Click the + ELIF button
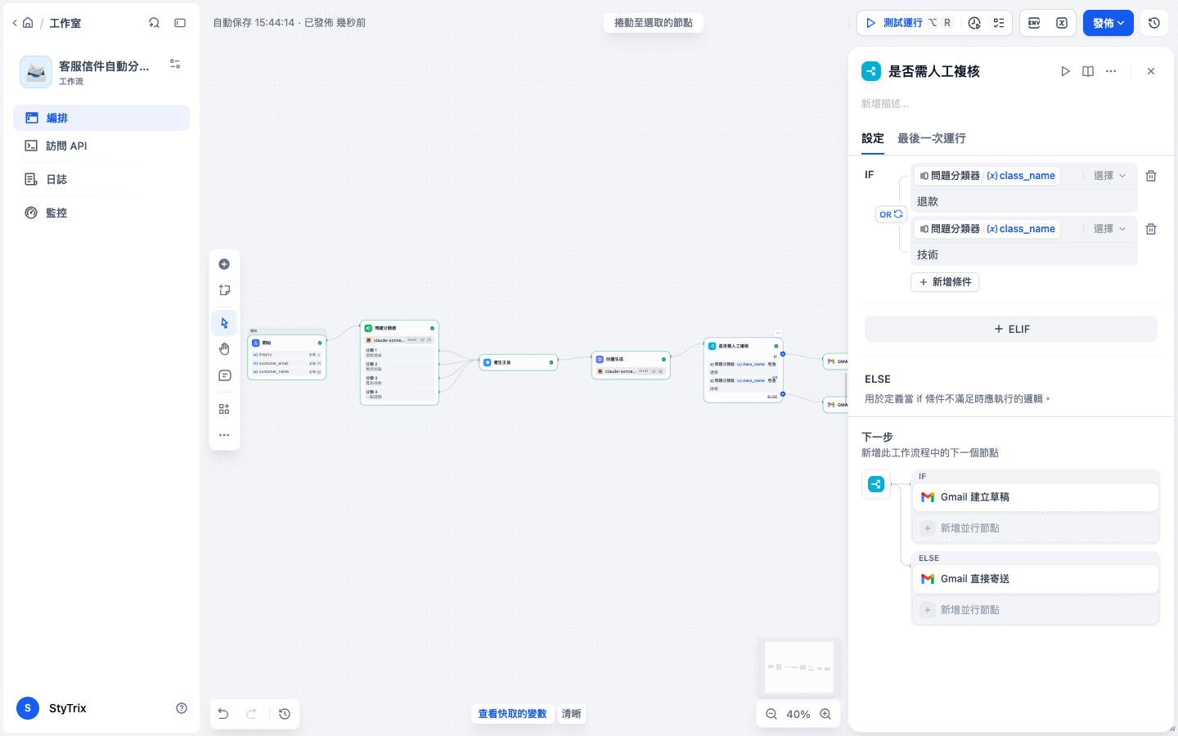Viewport: 1178px width, 736px height. point(1011,329)
